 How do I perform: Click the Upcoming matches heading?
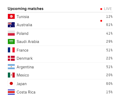(25, 9)
